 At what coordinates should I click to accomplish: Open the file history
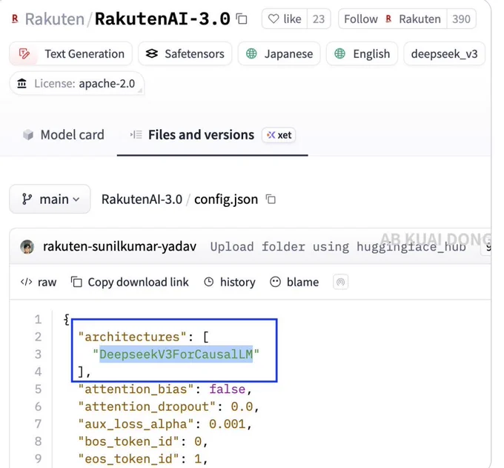[x=230, y=282]
